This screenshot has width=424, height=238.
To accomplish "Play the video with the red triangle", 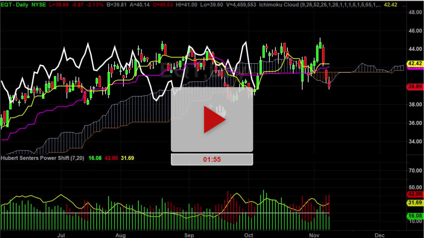I will 214,120.
